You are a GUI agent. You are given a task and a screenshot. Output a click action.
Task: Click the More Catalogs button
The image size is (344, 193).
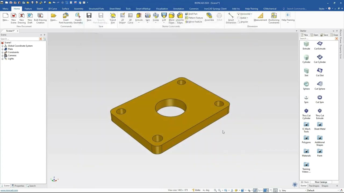click(321, 182)
